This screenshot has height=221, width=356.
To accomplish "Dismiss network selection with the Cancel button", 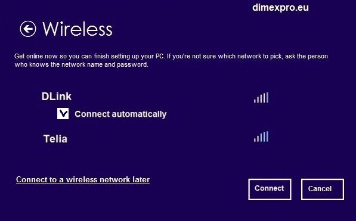I will pos(323,189).
